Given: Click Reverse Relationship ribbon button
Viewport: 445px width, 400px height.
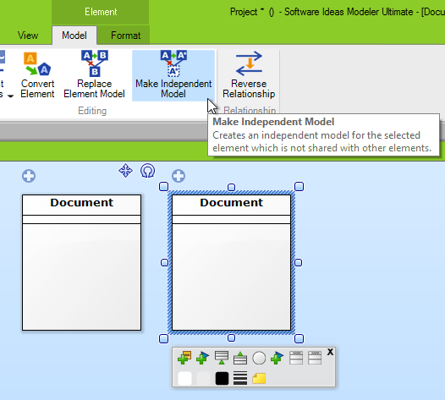Looking at the screenshot, I should point(249,75).
